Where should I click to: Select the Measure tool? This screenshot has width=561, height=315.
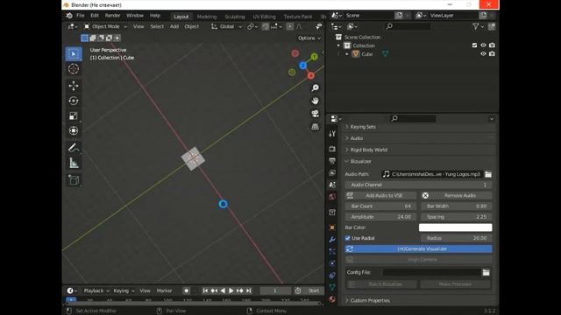click(74, 163)
